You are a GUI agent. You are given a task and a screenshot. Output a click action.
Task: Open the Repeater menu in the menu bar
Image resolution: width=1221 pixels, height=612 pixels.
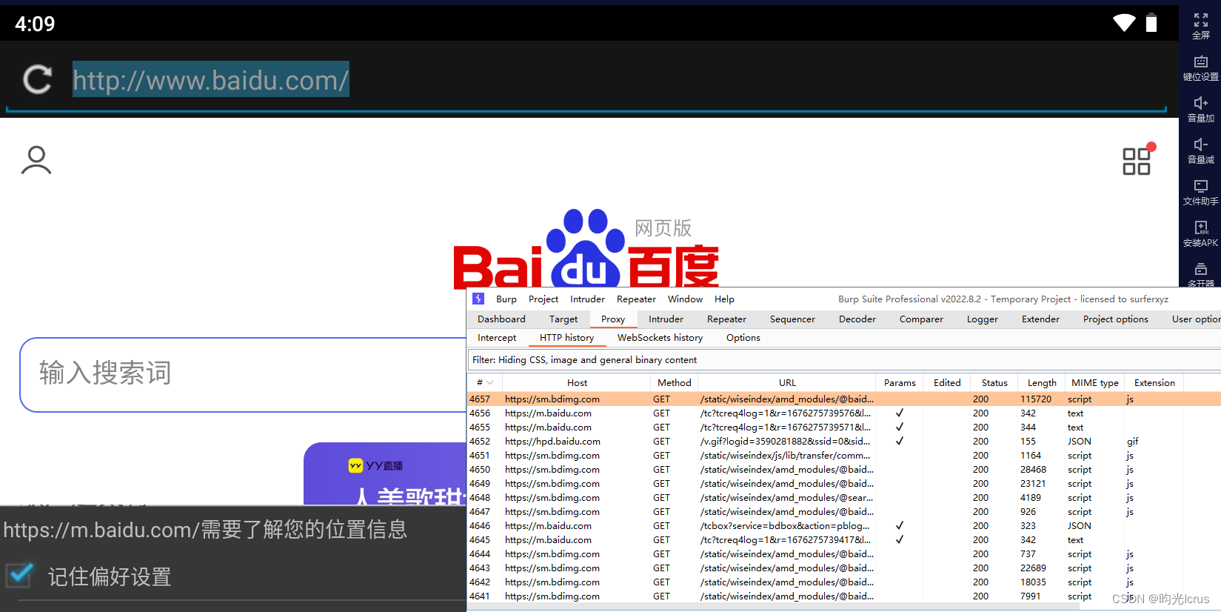(x=636, y=299)
